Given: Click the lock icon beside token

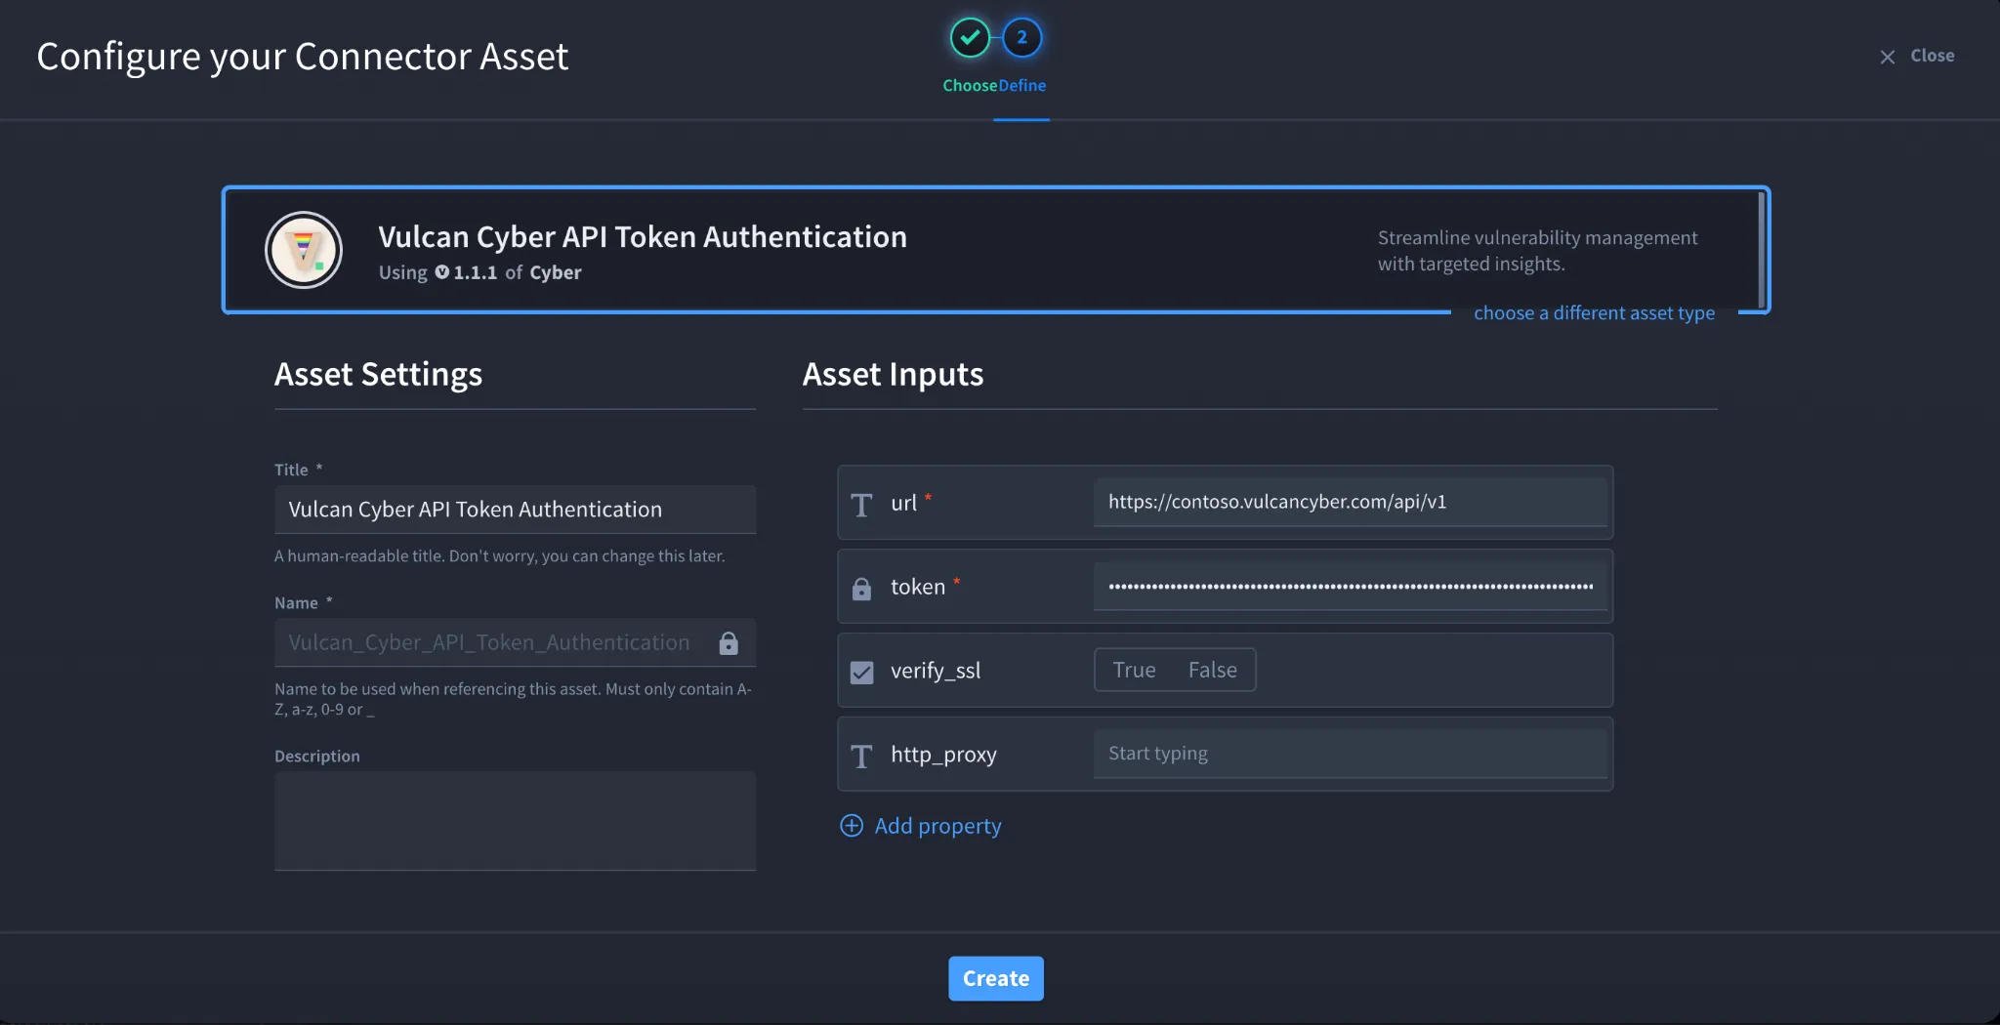Looking at the screenshot, I should [861, 589].
